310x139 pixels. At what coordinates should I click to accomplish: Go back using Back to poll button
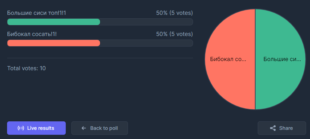tap(100, 128)
